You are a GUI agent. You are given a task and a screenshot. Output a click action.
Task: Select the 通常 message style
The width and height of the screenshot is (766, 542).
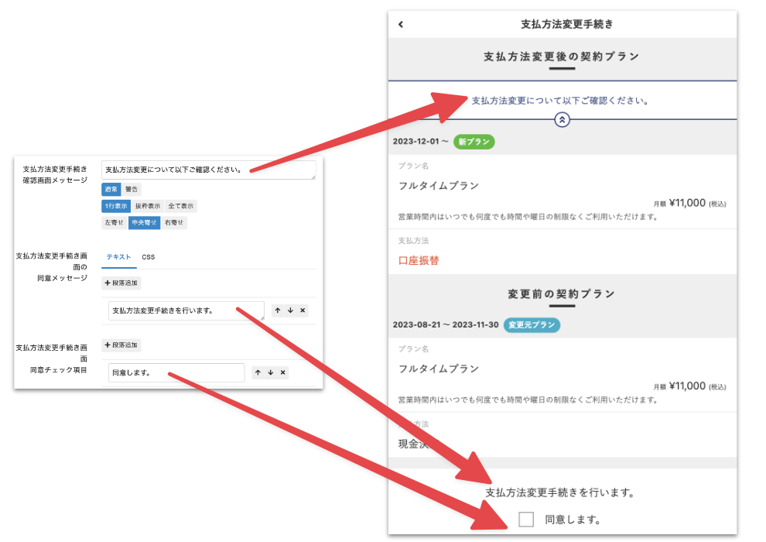pyautogui.click(x=111, y=189)
